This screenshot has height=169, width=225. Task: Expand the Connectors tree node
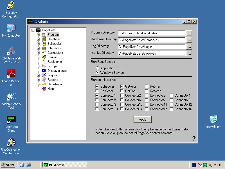click(x=38, y=53)
